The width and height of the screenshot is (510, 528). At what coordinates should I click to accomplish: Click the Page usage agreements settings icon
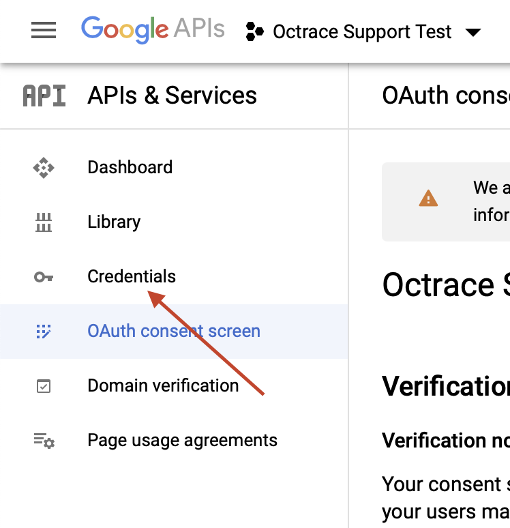click(44, 441)
